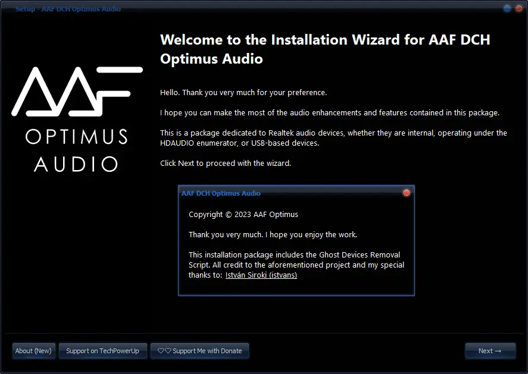Click 'This installation package includes the Ghost Devices' text
Screen dimensions: 528x374
click(x=296, y=265)
